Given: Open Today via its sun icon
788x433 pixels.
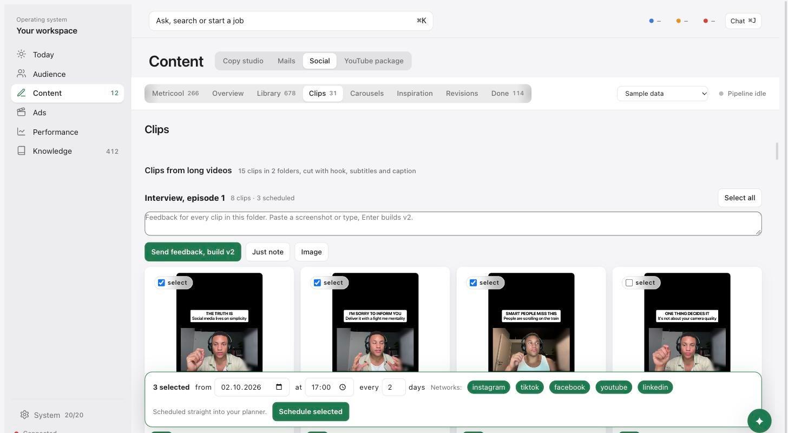Looking at the screenshot, I should pos(21,54).
